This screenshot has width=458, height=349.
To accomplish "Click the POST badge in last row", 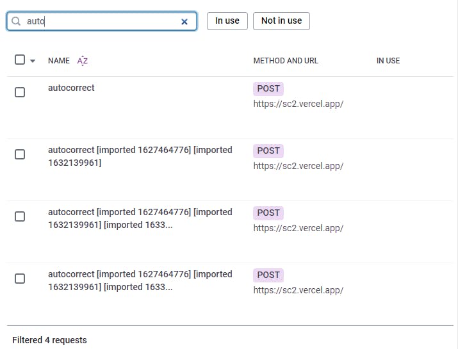I will [268, 275].
